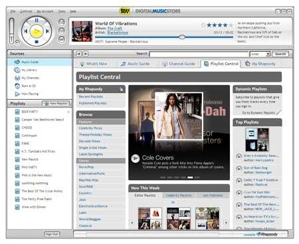The height and width of the screenshot is (244, 299).
Task: Switch to the Channel Guide tab
Action: pyautogui.click(x=179, y=64)
